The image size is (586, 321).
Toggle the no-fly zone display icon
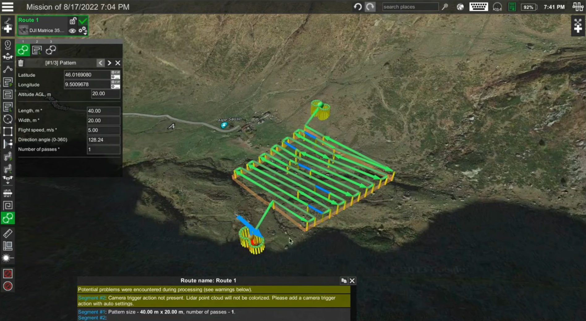(x=8, y=273)
